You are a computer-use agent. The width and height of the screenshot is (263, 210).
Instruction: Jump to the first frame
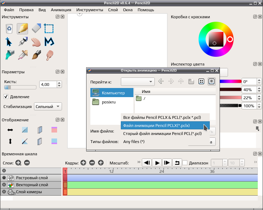(147, 163)
